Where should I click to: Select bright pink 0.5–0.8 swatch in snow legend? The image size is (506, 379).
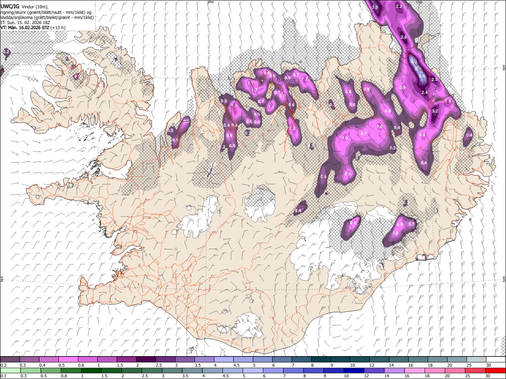(x=68, y=360)
